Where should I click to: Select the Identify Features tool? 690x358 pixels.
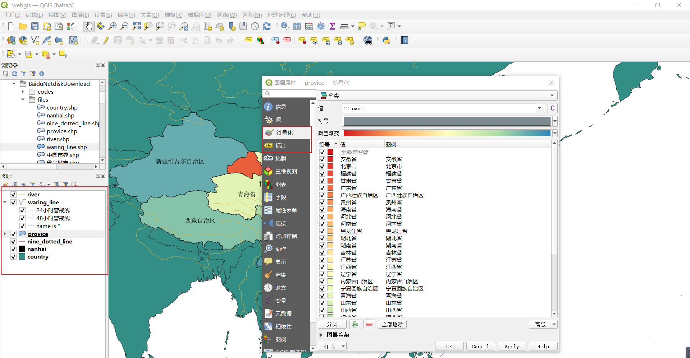(284, 26)
